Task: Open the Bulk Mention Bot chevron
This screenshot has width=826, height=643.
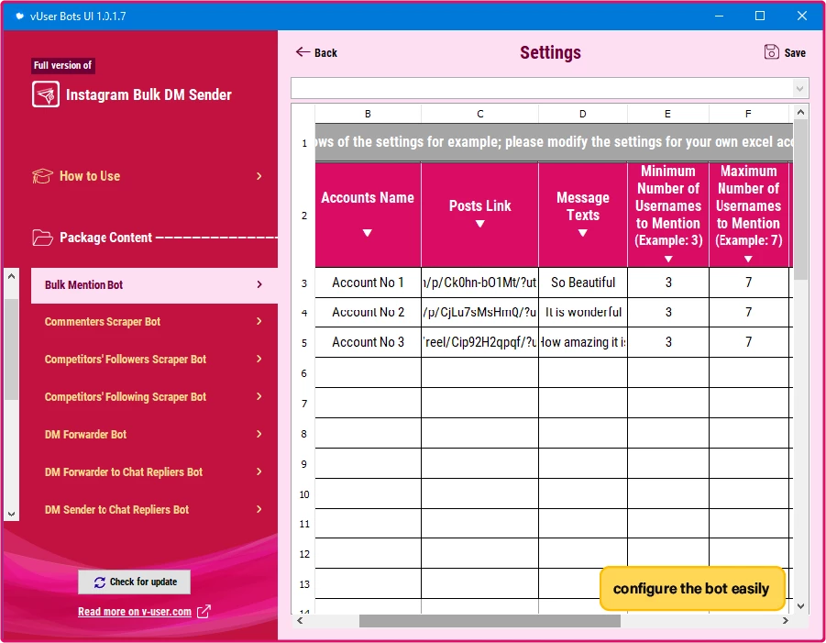Action: point(259,284)
